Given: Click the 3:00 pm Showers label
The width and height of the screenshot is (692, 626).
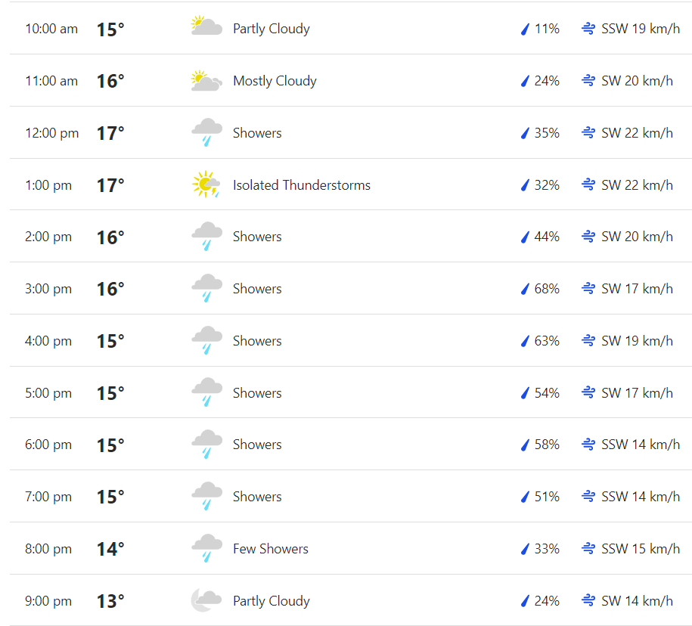Looking at the screenshot, I should [257, 289].
